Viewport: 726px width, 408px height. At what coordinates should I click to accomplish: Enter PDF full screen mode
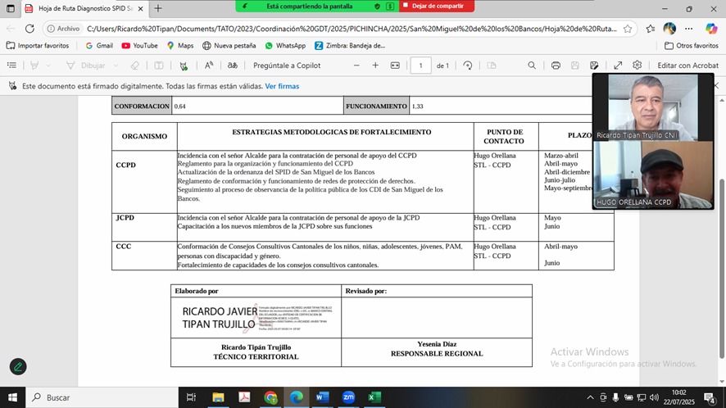pos(618,66)
